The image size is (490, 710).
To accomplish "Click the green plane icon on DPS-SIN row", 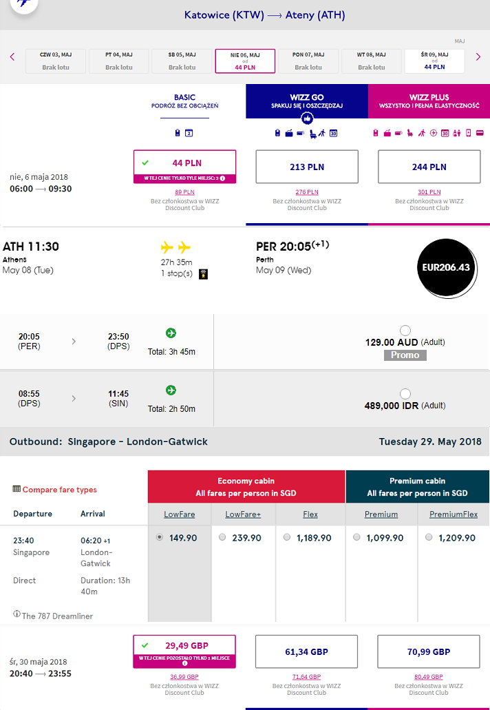I will click(171, 390).
